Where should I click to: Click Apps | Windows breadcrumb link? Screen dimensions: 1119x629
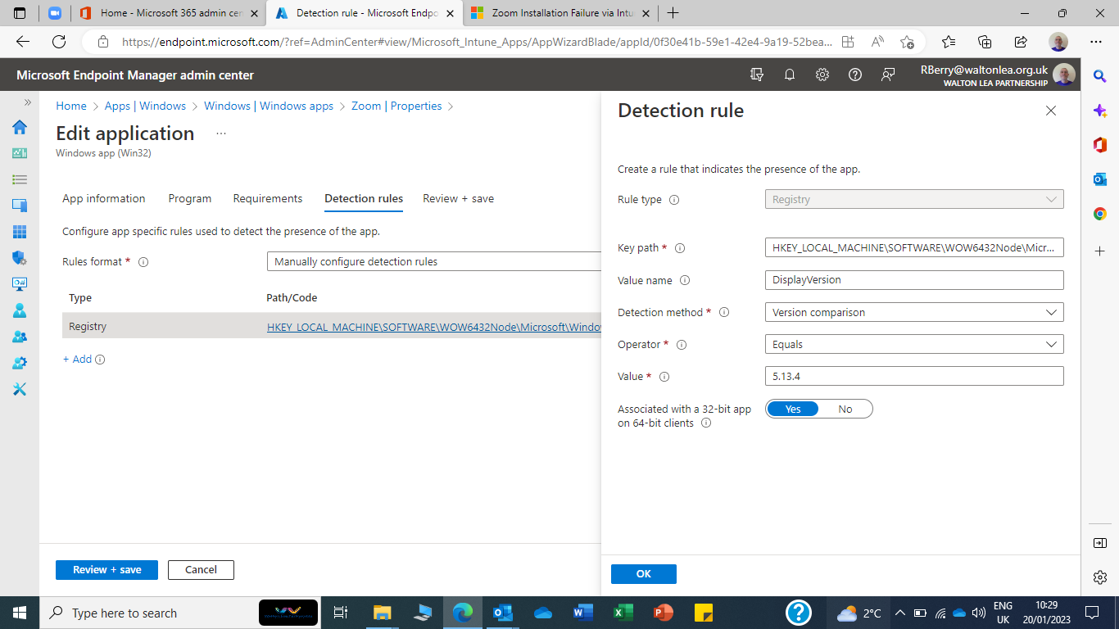[145, 106]
